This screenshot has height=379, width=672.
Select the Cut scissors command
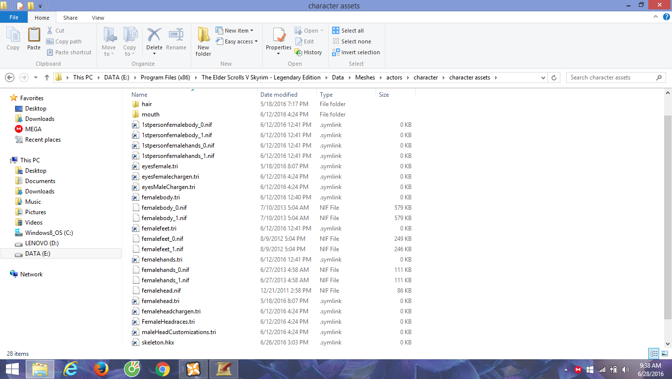(x=56, y=31)
